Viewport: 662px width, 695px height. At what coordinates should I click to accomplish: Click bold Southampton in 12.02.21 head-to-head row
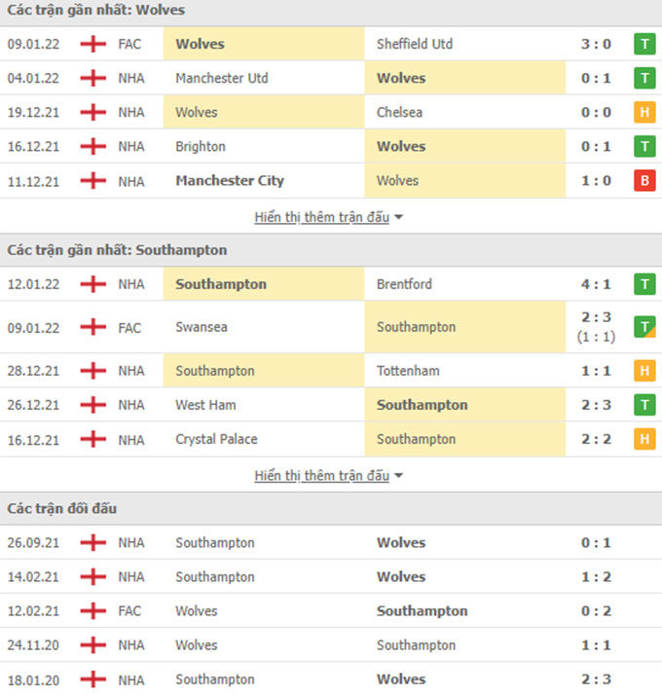[x=423, y=610]
